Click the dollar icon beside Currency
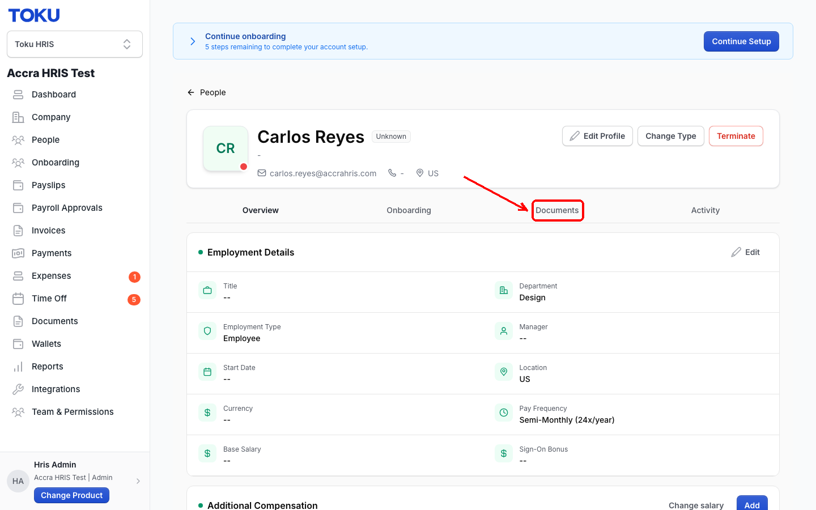The width and height of the screenshot is (816, 510). click(x=207, y=413)
